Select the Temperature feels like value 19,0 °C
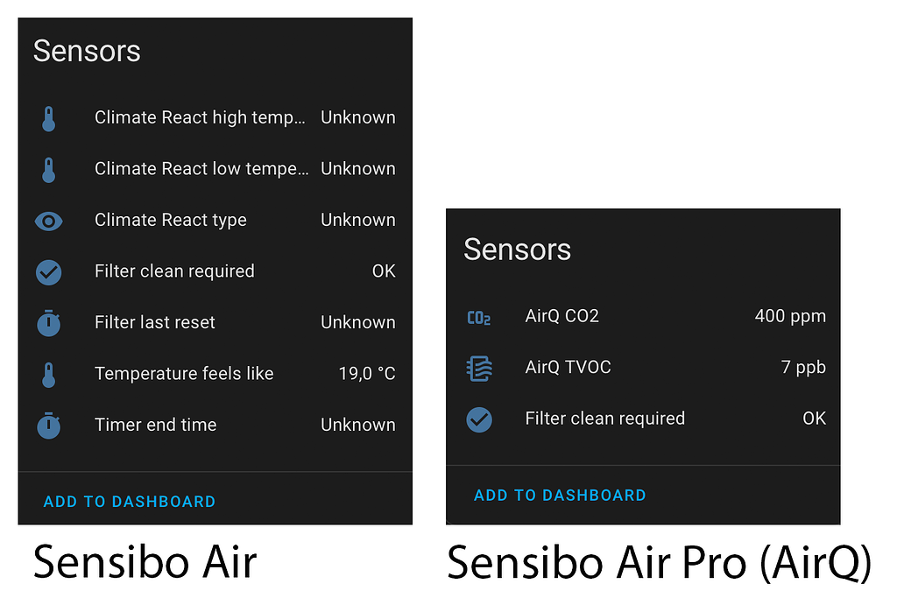Screen dimensions: 897x612 (366, 374)
